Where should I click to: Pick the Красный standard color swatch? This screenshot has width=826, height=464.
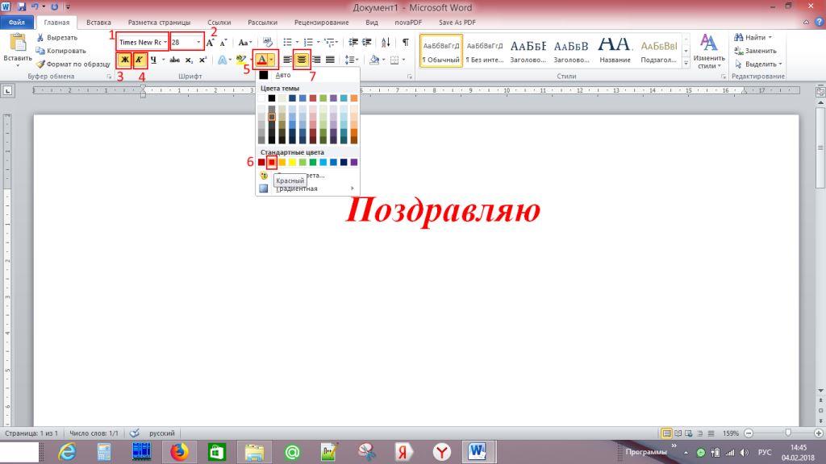(x=271, y=162)
